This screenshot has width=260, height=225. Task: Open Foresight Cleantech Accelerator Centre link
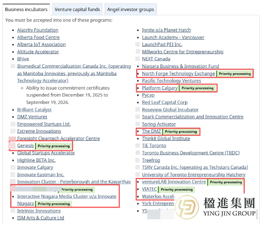click(x=58, y=138)
